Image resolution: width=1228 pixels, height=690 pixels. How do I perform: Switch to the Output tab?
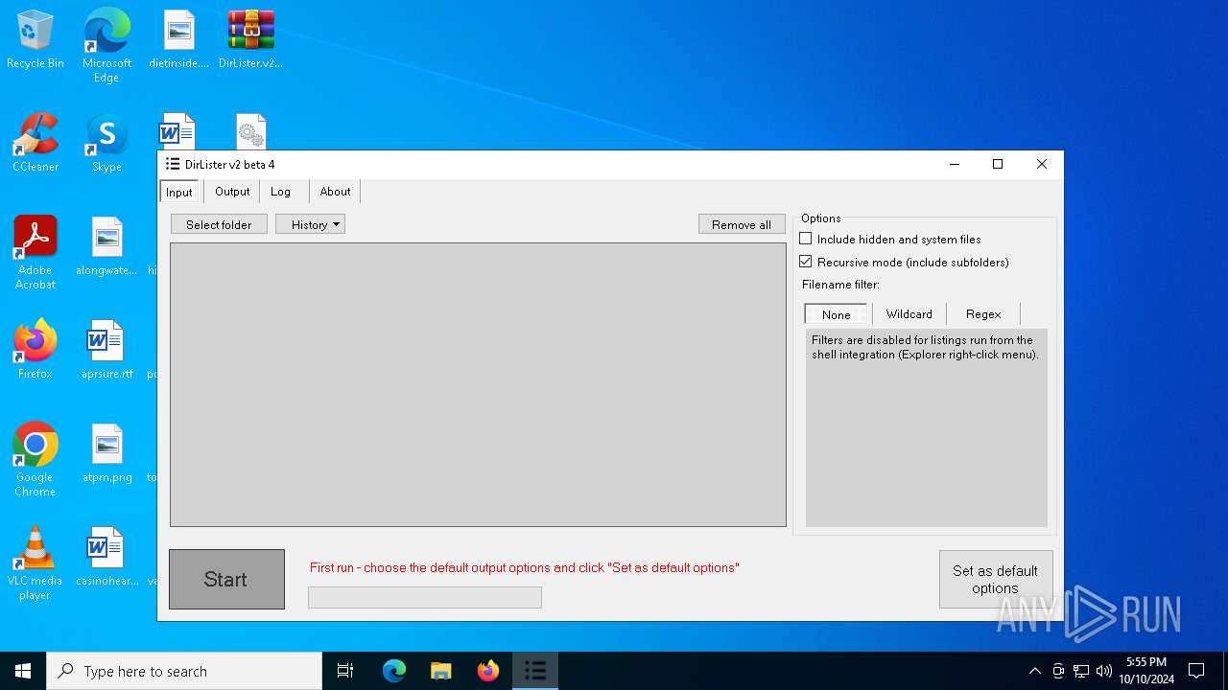pyautogui.click(x=232, y=192)
